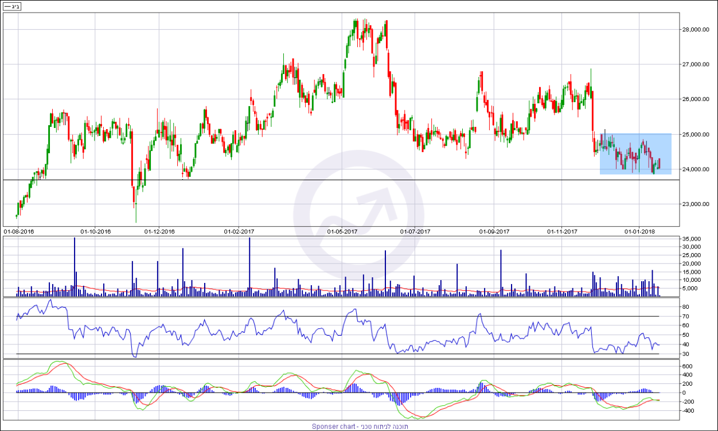
Task: Select the MACD axis value 400
Action: coord(686,375)
